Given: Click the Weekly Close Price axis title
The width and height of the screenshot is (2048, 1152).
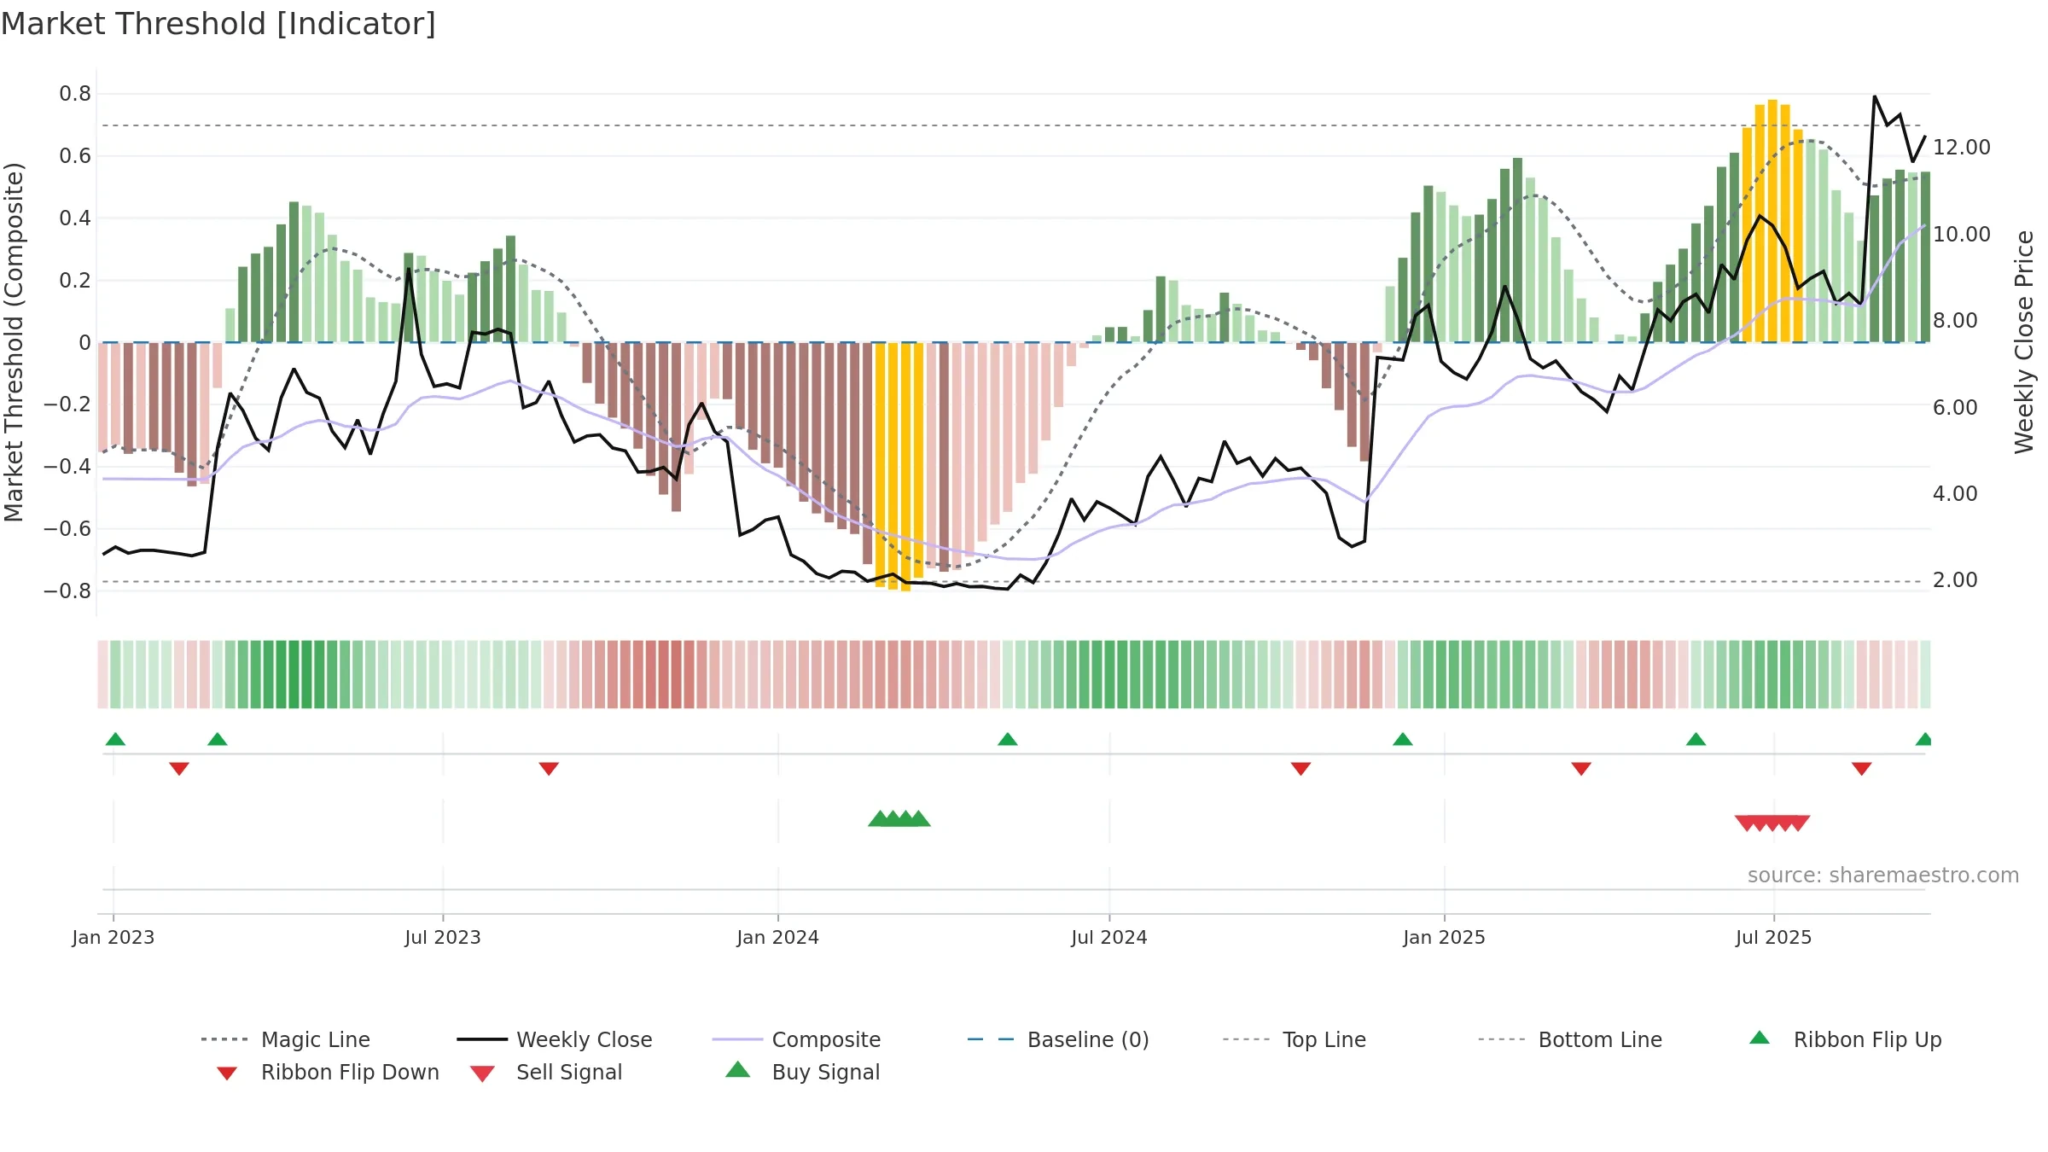Looking at the screenshot, I should click(x=2024, y=342).
